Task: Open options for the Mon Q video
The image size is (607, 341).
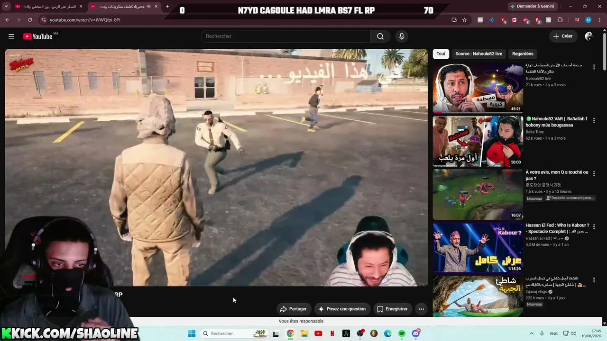Action: (x=594, y=174)
